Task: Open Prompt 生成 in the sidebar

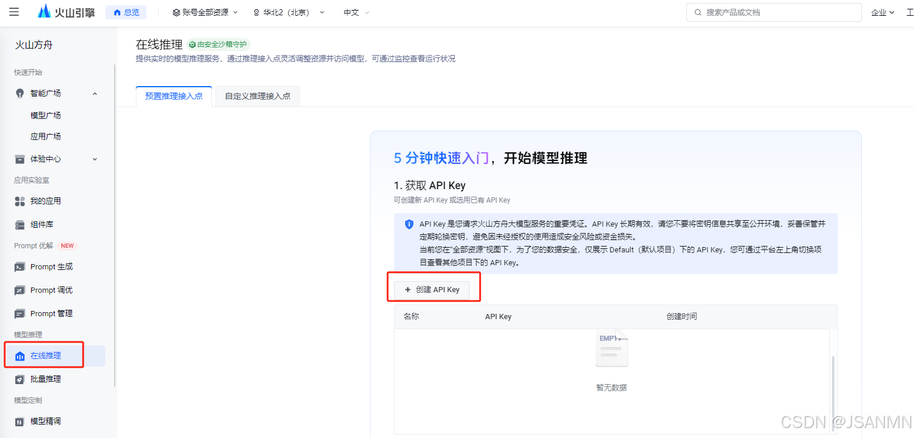Action: 52,266
